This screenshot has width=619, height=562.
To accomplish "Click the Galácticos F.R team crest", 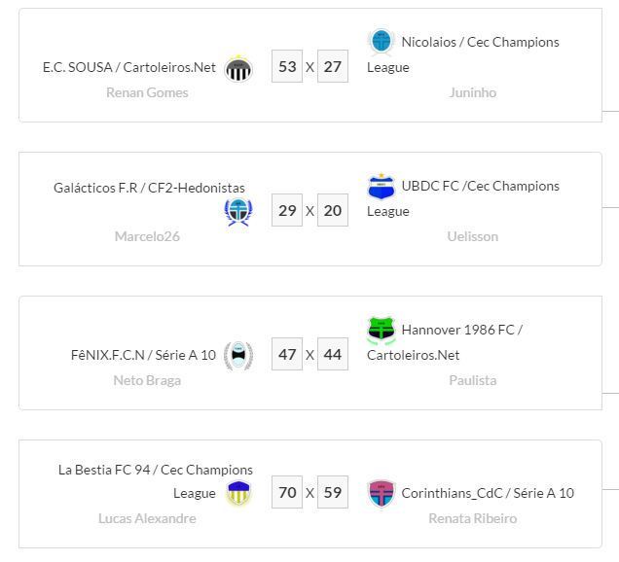I will coord(238,212).
